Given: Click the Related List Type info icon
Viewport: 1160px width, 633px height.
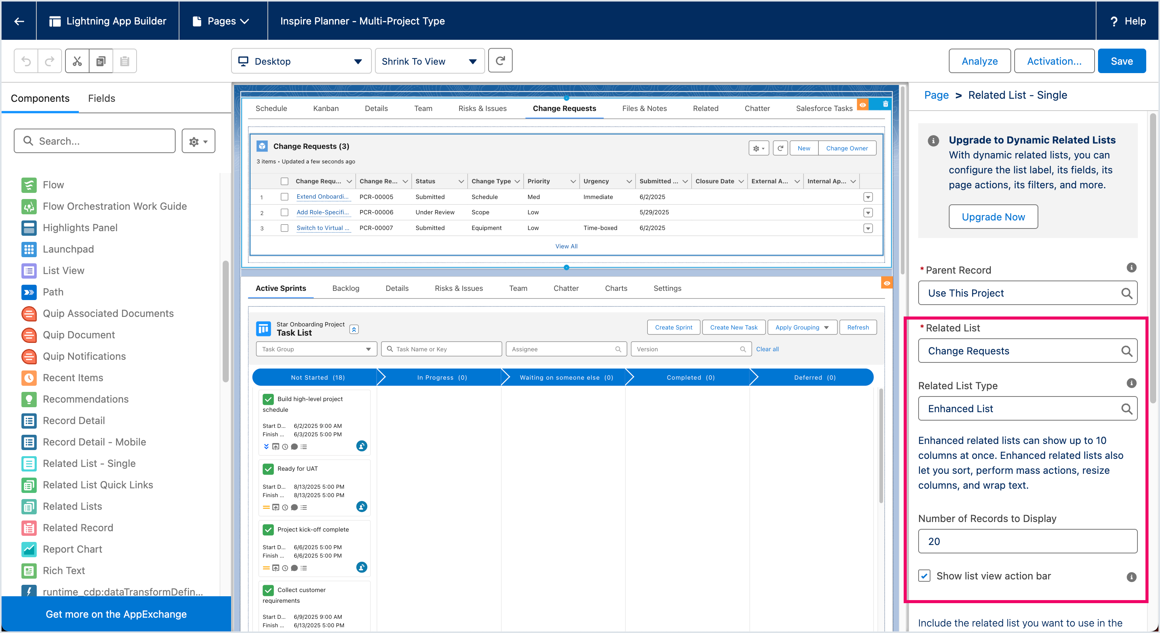Looking at the screenshot, I should pyautogui.click(x=1131, y=383).
